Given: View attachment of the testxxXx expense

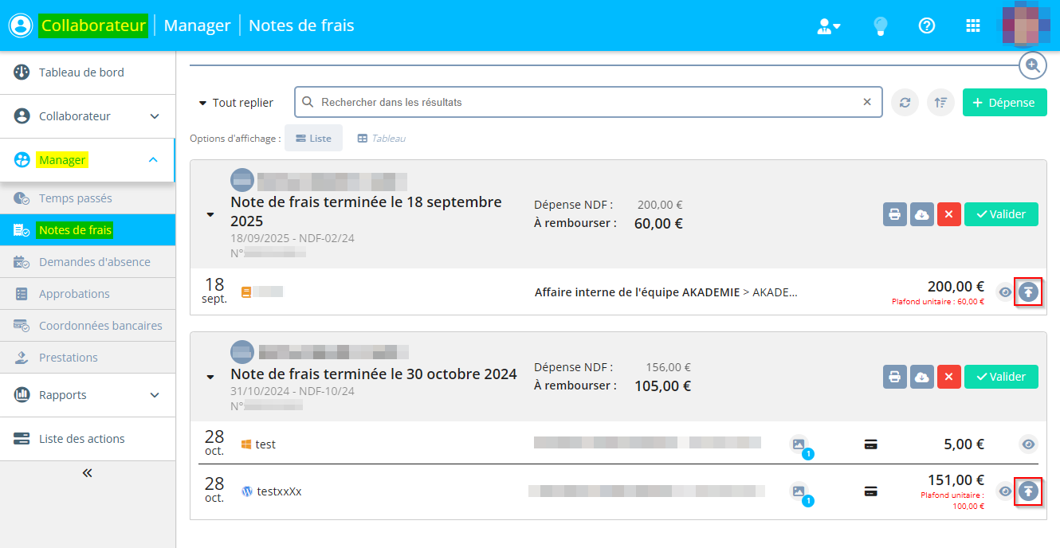Looking at the screenshot, I should coord(799,491).
